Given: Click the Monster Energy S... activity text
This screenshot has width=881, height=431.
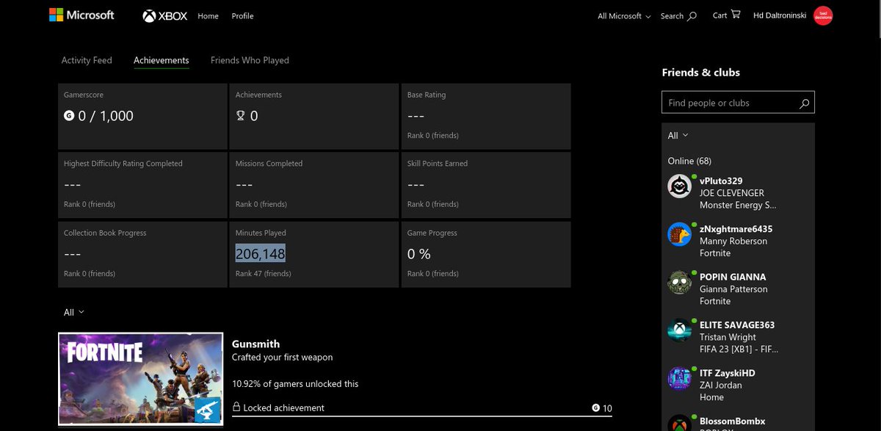Looking at the screenshot, I should pyautogui.click(x=738, y=206).
